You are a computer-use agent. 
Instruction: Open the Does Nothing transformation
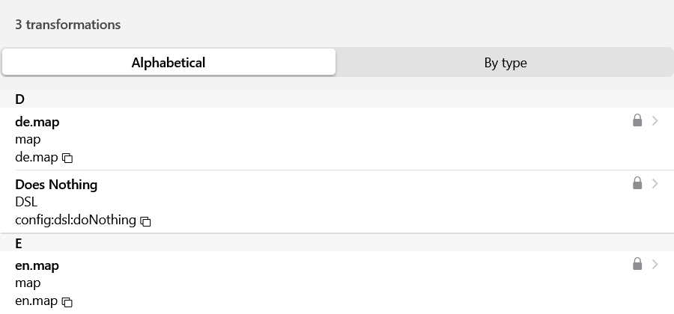(56, 184)
